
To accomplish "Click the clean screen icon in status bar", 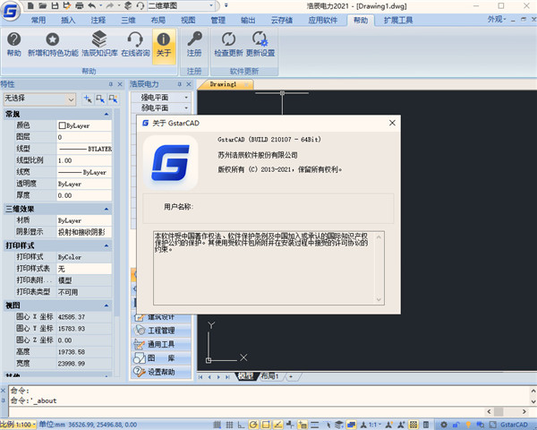I will [492, 425].
